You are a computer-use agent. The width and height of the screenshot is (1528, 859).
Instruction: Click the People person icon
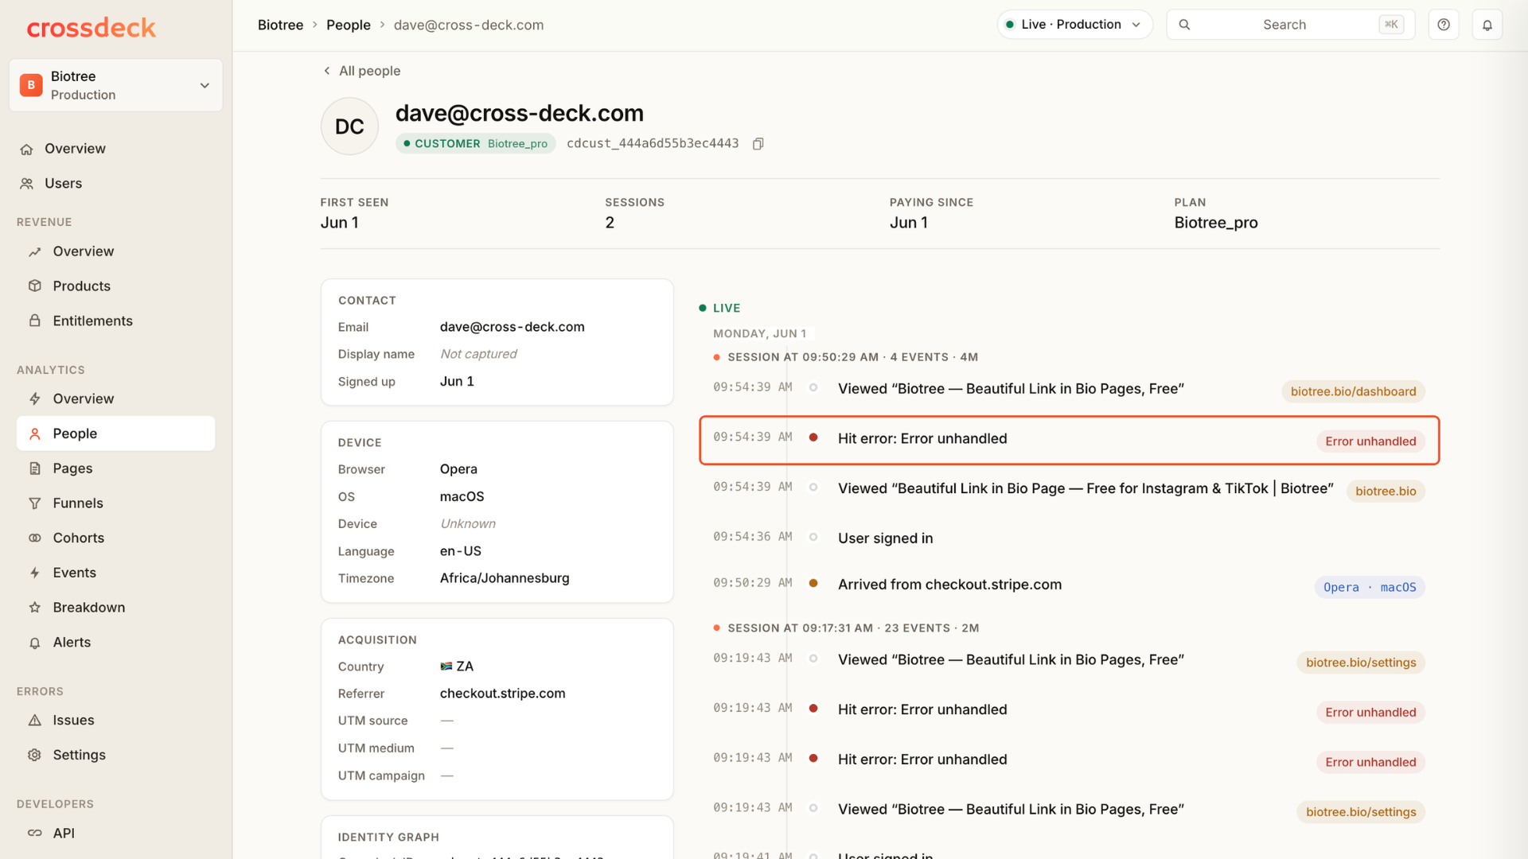coord(35,433)
